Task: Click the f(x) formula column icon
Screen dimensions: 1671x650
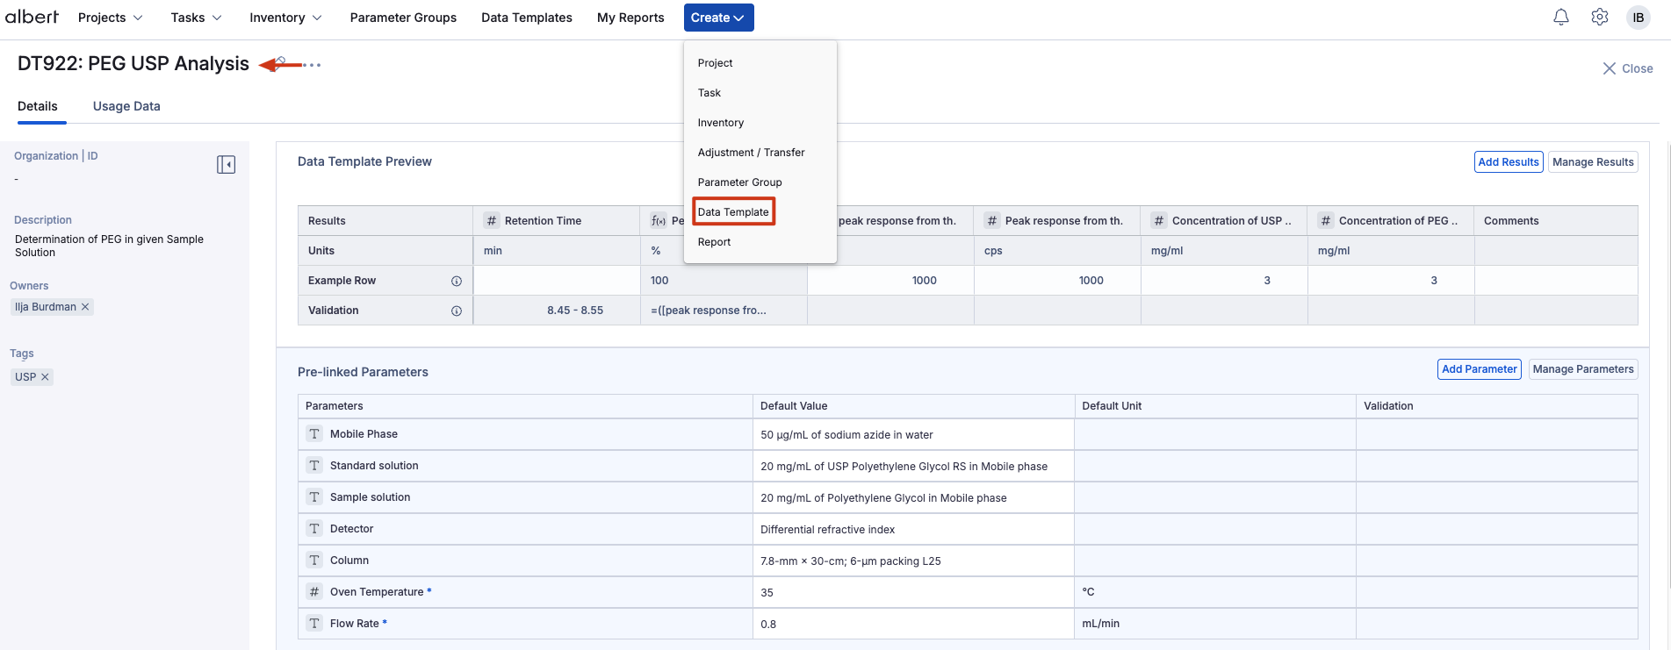Action: click(x=659, y=221)
